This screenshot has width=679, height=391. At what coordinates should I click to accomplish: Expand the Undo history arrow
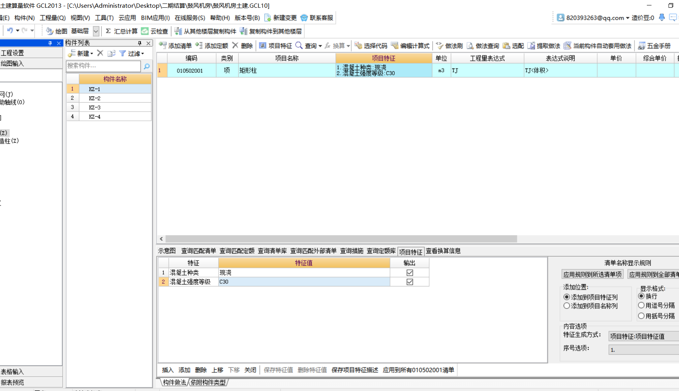pyautogui.click(x=17, y=31)
